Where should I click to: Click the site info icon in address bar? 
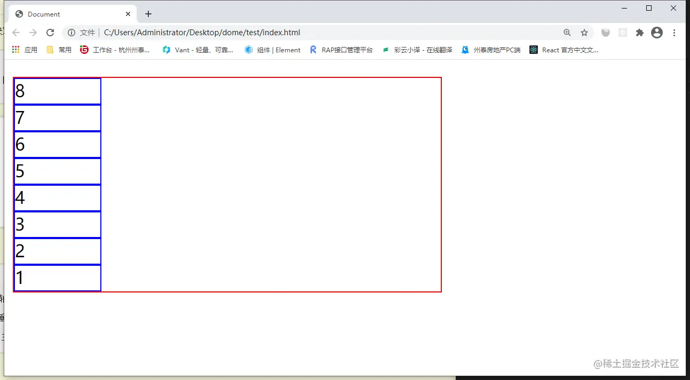point(72,33)
